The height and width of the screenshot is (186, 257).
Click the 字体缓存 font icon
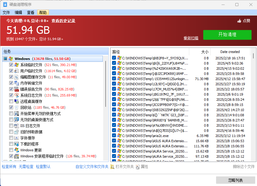coord(16,138)
